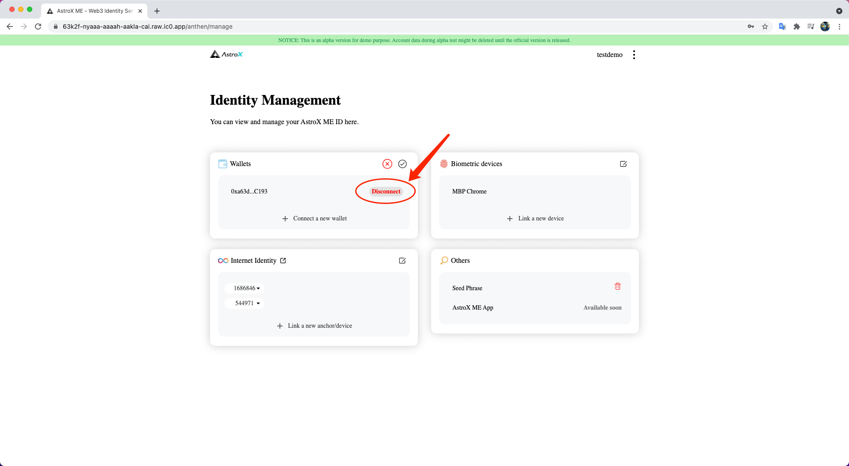Go forward with the browser forward arrow
849x466 pixels.
(24, 27)
